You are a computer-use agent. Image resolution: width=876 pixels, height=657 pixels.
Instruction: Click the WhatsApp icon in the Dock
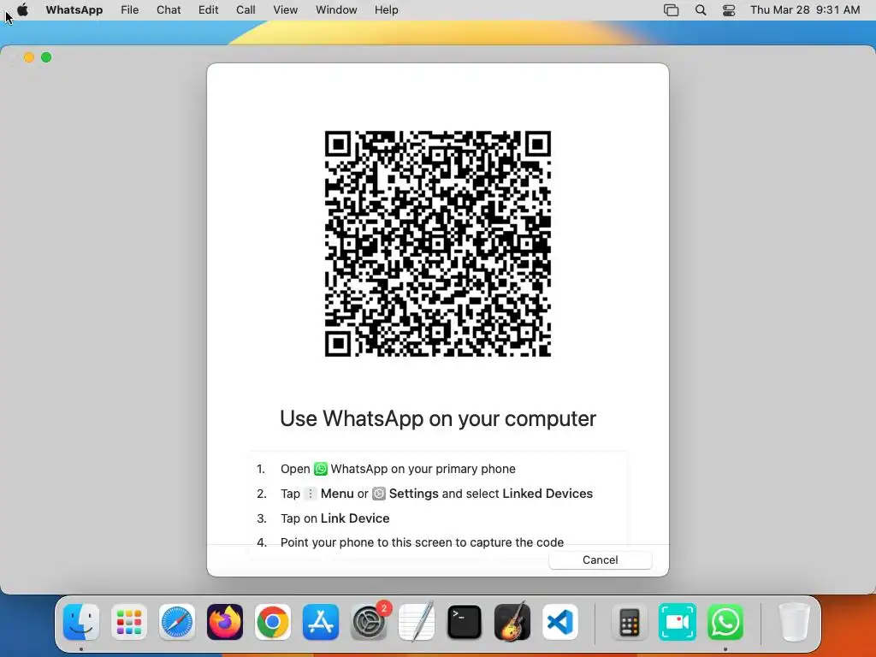coord(725,622)
